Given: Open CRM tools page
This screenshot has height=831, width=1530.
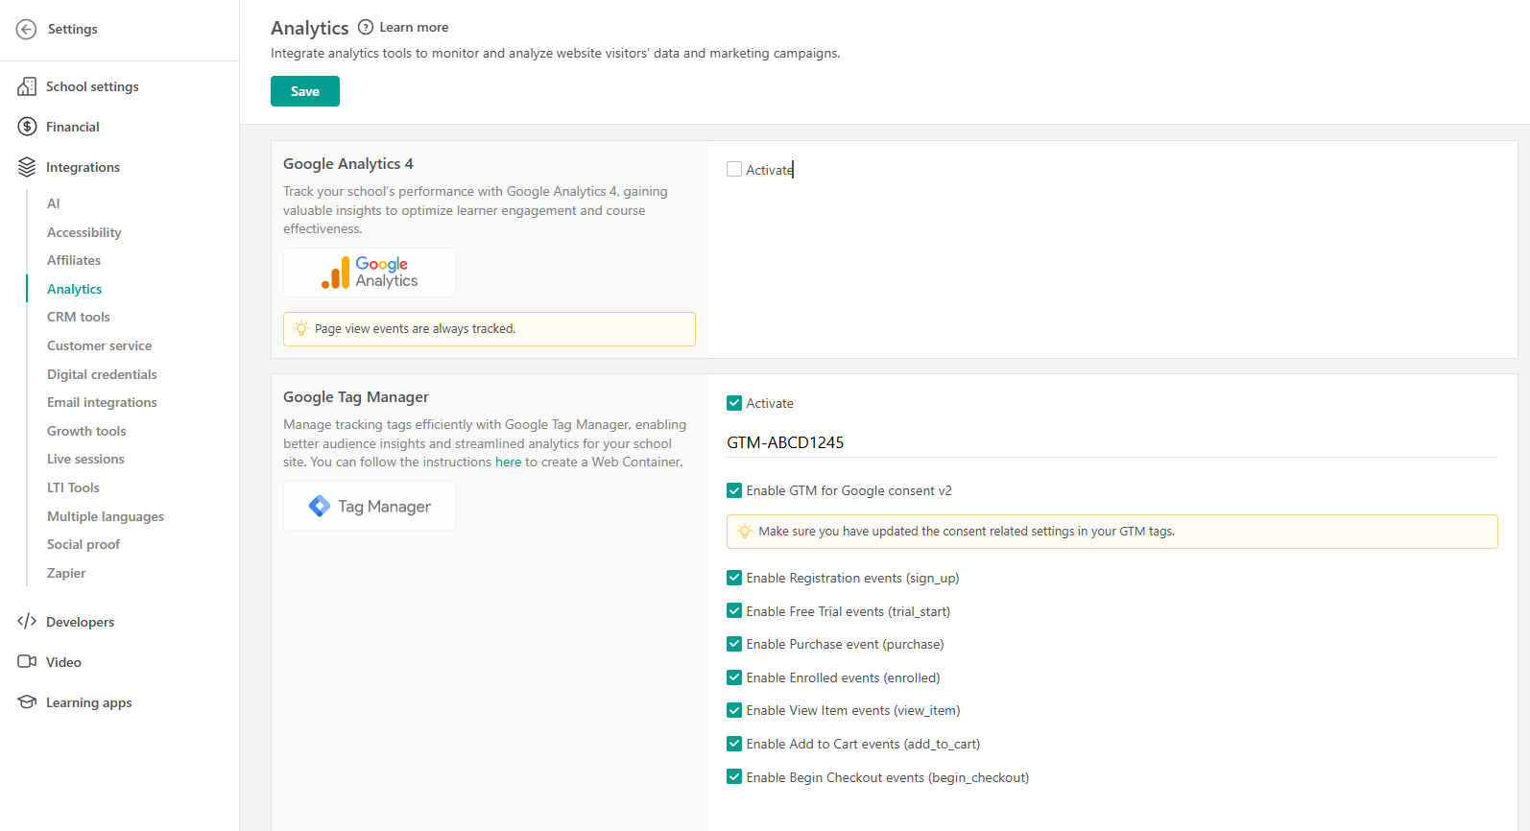Looking at the screenshot, I should point(79,317).
